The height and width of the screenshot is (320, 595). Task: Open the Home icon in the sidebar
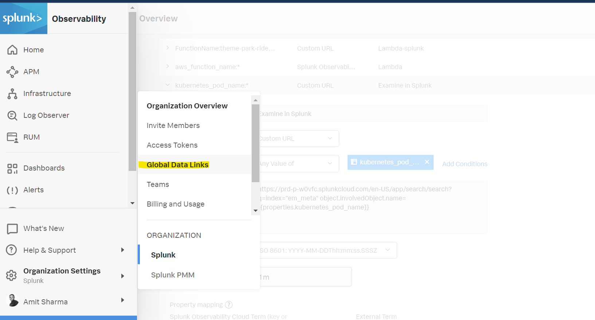click(12, 50)
